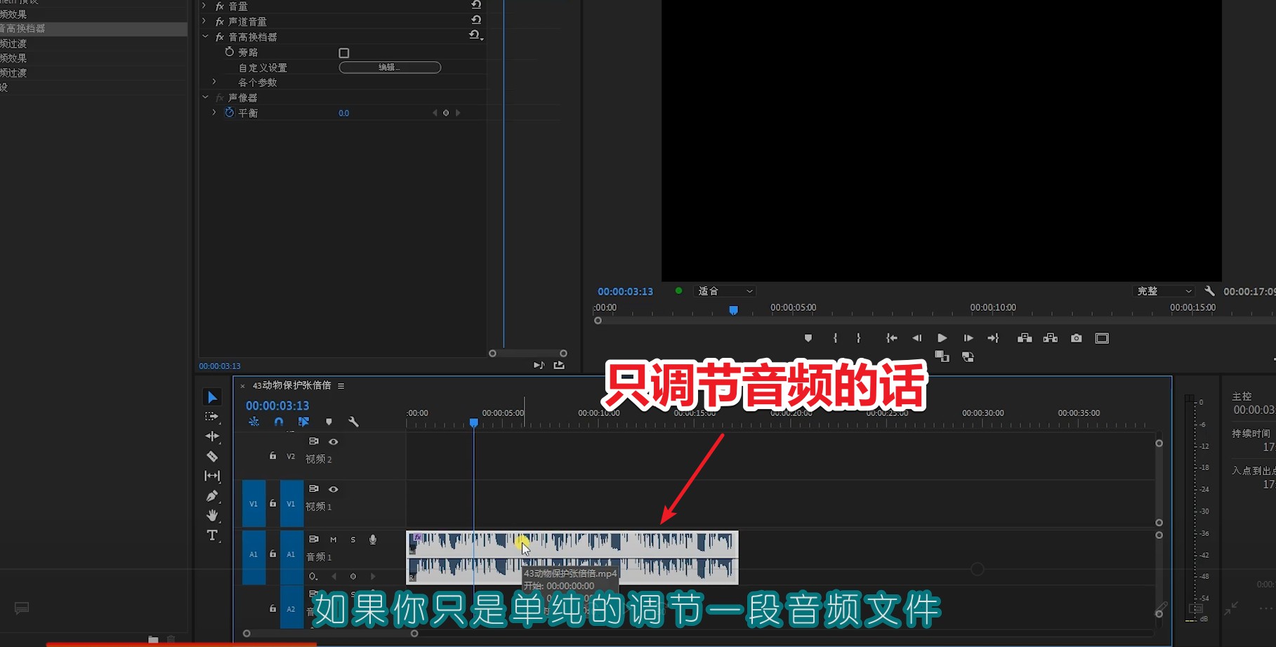Select 音高换档器 in the effects list
This screenshot has width=1276, height=647.
tap(25, 29)
